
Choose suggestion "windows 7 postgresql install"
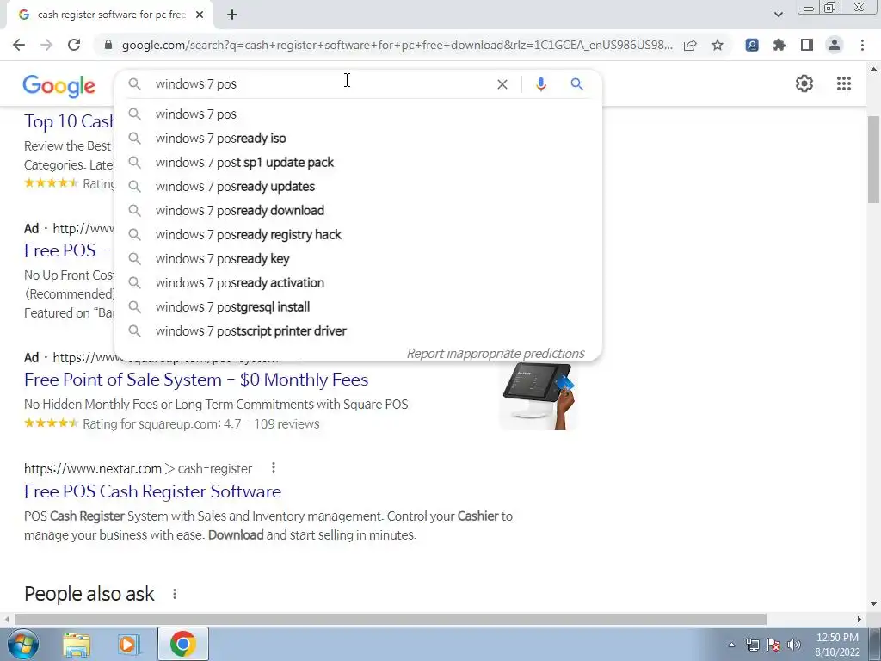click(358, 307)
